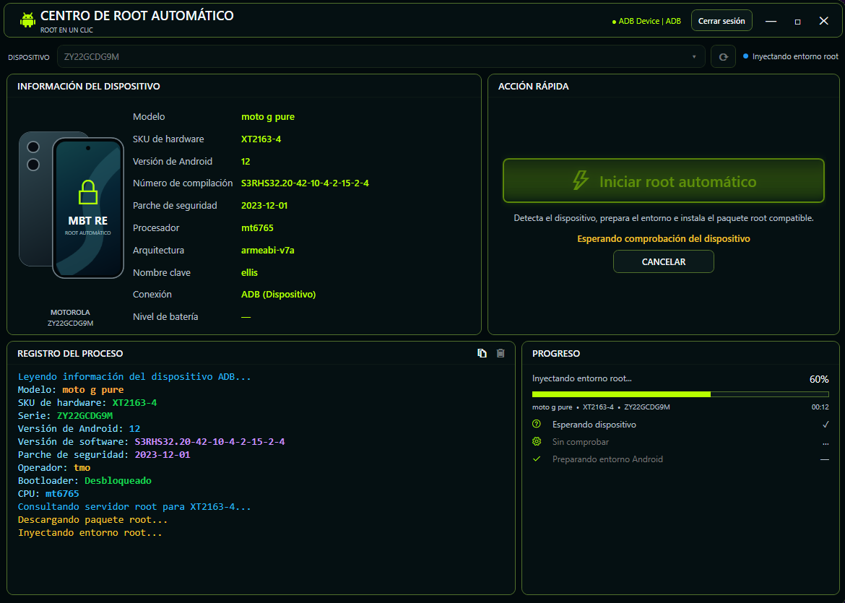The image size is (845, 603).
Task: Click the question icon beside Esperando dispositivo
Action: [x=537, y=424]
